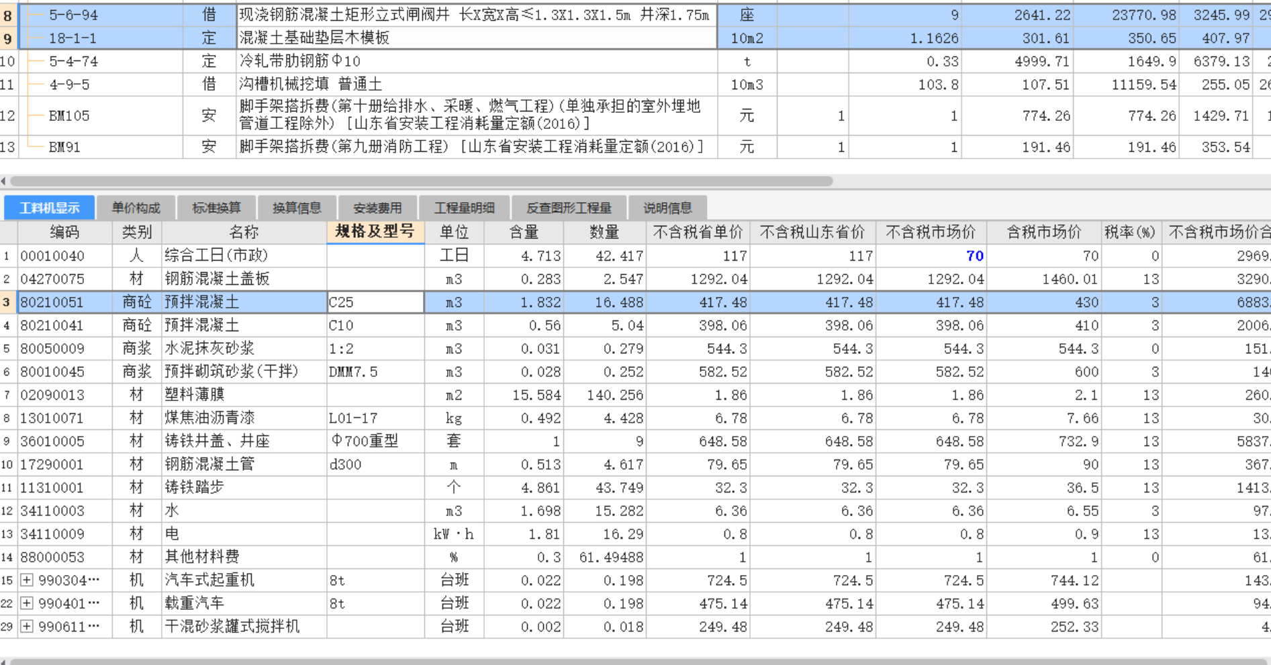Click the name cell 钢筋混凝土管

[x=244, y=464]
